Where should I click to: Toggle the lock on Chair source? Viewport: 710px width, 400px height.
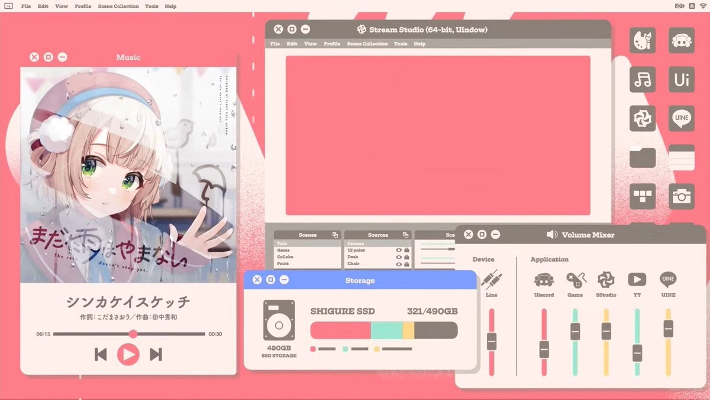(x=406, y=264)
